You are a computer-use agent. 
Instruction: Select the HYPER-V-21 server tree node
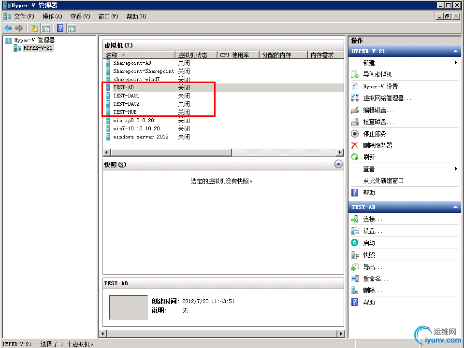(x=38, y=48)
